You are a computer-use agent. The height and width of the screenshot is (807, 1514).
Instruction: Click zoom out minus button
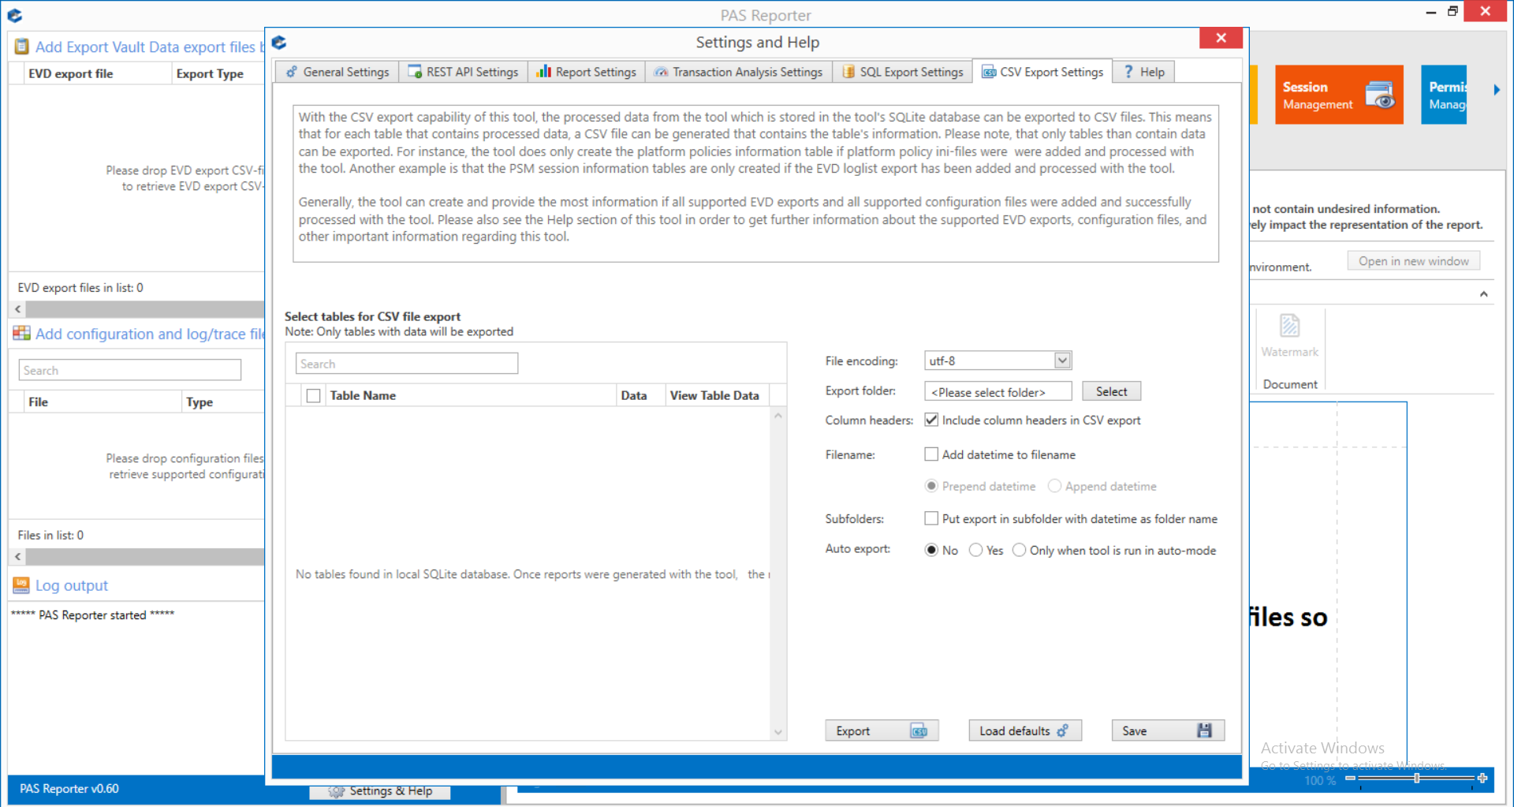tap(1350, 778)
